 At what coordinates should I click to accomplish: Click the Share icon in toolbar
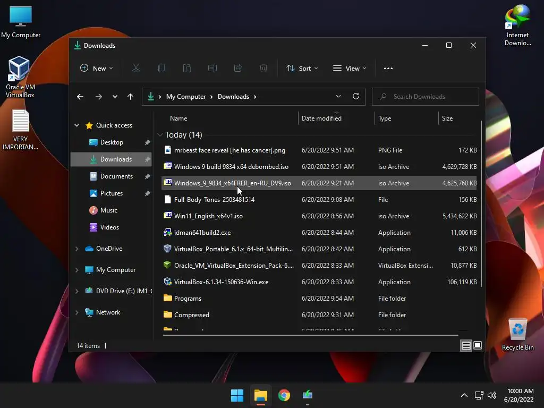click(x=238, y=69)
